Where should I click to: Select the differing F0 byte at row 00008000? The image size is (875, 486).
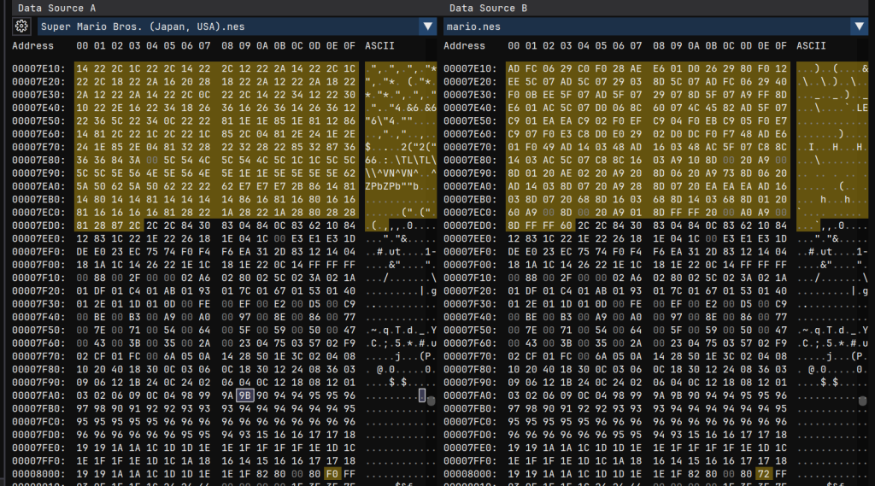(x=332, y=471)
